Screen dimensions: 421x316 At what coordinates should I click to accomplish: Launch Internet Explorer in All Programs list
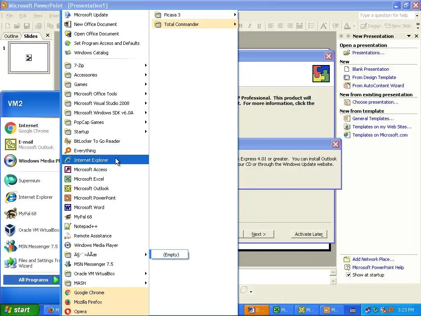105,160
